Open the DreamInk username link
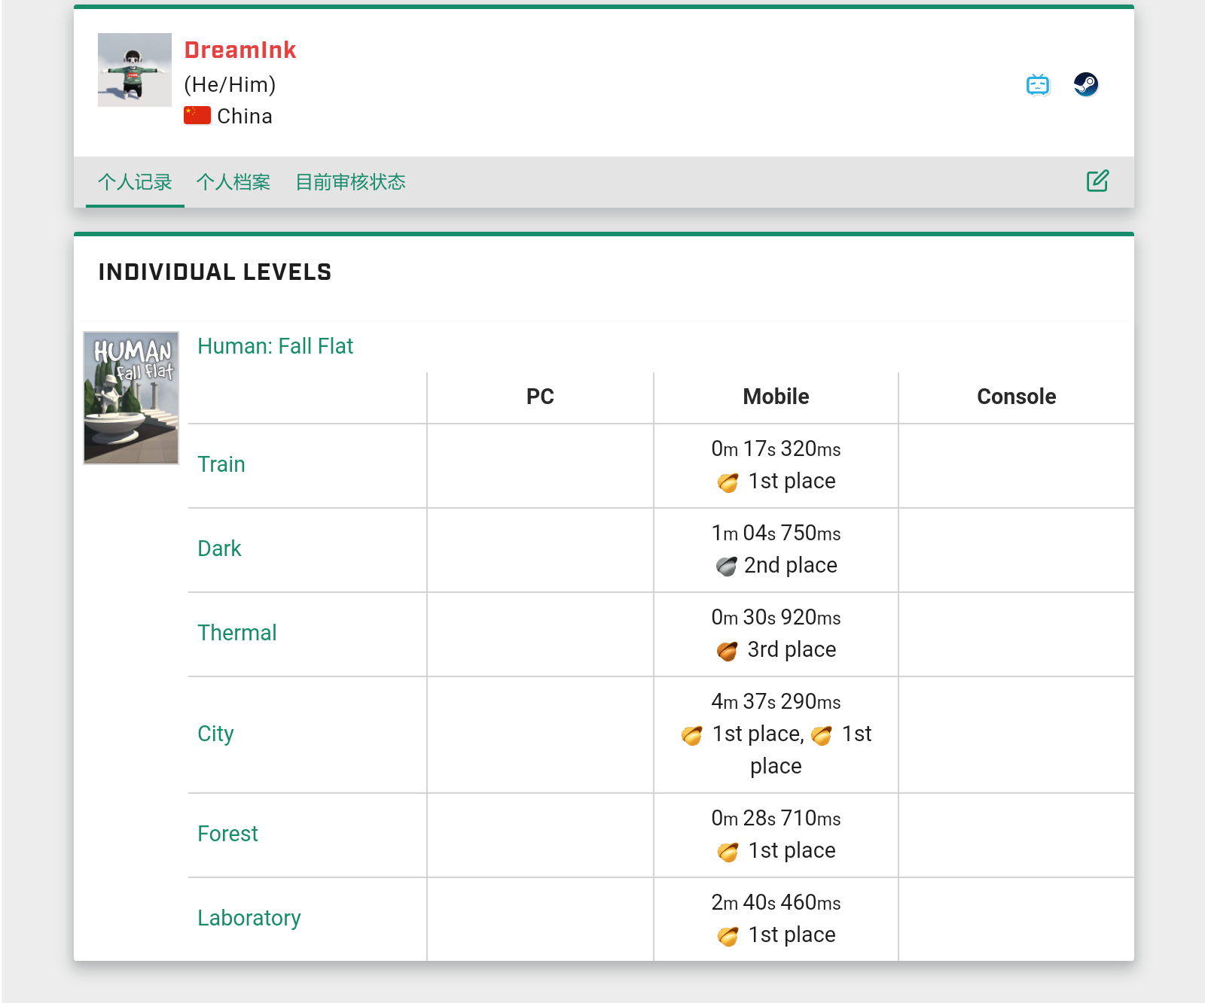 coord(240,50)
